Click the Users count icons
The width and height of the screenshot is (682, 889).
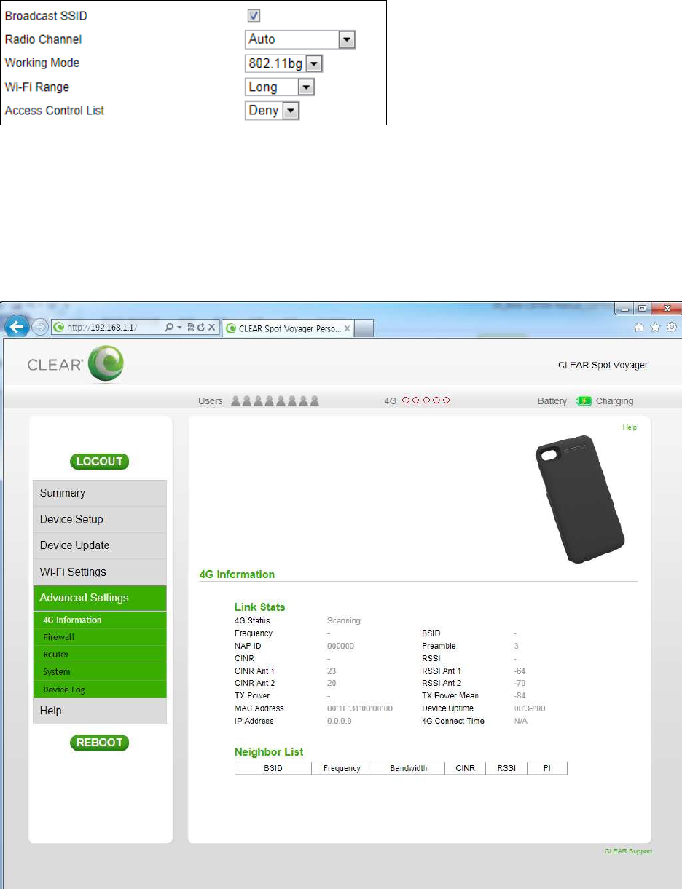coord(275,401)
